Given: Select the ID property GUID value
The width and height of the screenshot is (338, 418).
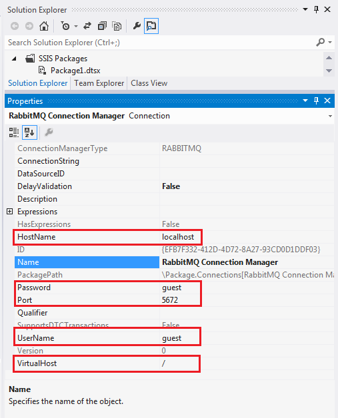Looking at the screenshot, I should pyautogui.click(x=241, y=250).
